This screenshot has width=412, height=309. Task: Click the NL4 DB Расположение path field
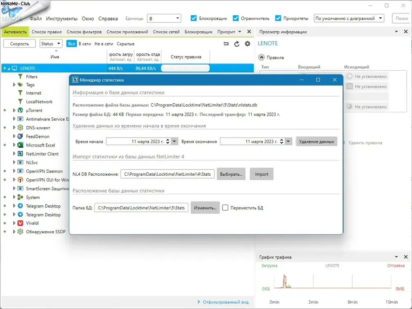167,174
